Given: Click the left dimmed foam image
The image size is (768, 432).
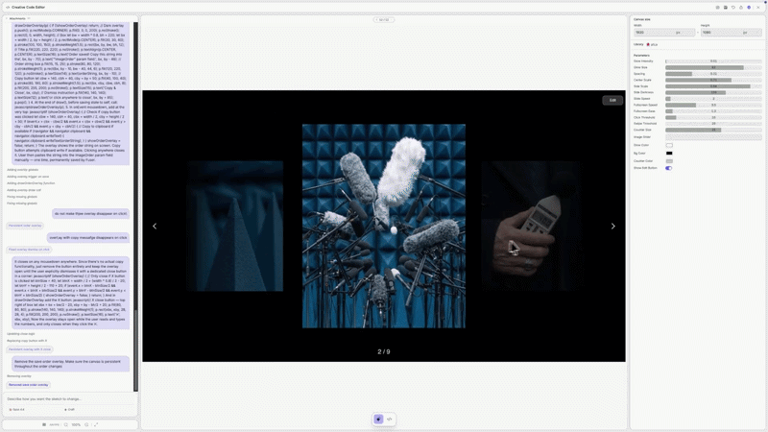Looking at the screenshot, I should click(x=235, y=226).
